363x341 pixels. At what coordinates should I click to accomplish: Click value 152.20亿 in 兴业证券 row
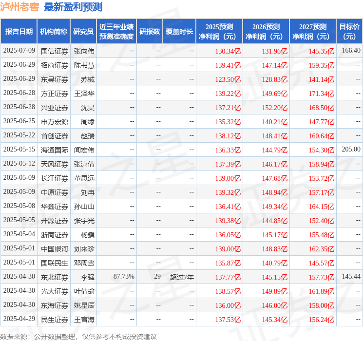[x=275, y=108]
